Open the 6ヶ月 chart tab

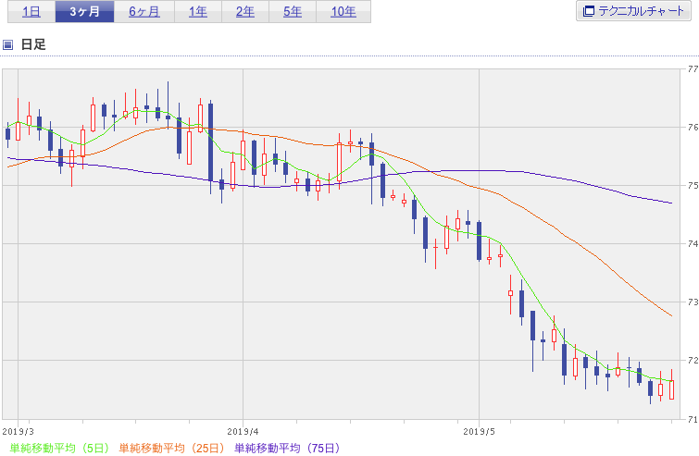(144, 12)
